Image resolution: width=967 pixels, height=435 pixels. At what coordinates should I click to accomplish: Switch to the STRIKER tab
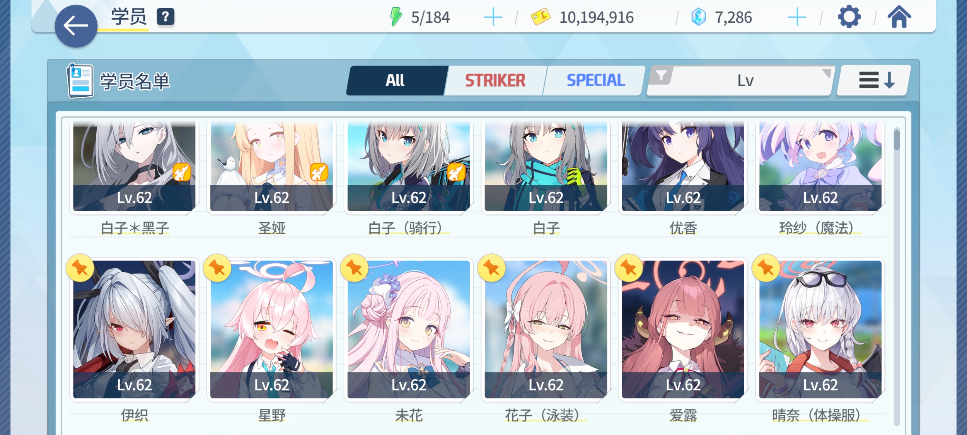495,80
